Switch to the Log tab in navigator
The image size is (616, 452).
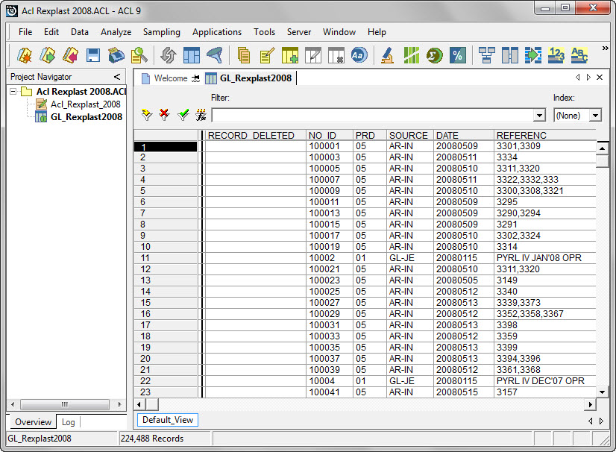point(68,422)
